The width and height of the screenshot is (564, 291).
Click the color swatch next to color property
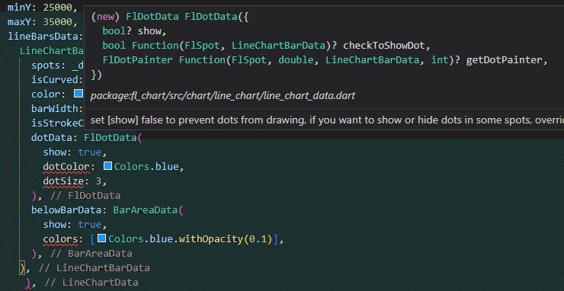point(79,94)
